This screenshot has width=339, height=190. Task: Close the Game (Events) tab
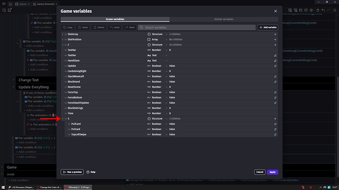click(56, 4)
